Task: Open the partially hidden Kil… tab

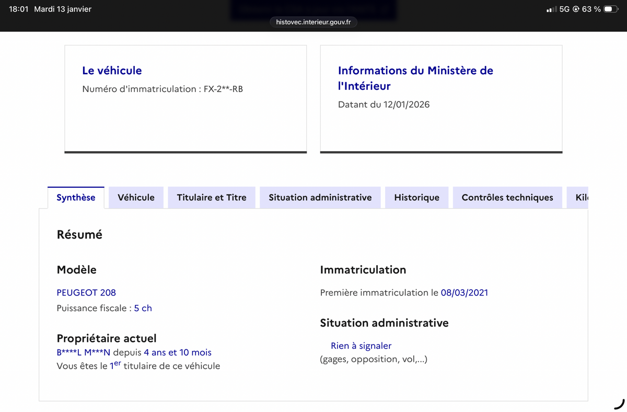Action: click(581, 198)
